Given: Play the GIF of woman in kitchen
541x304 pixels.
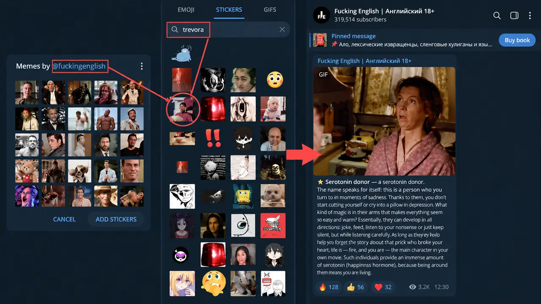Looking at the screenshot, I should [384, 121].
